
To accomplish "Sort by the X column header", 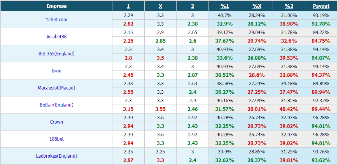I will (x=160, y=6).
